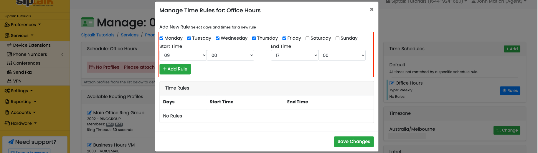Enable the Sunday checkbox

(337, 38)
